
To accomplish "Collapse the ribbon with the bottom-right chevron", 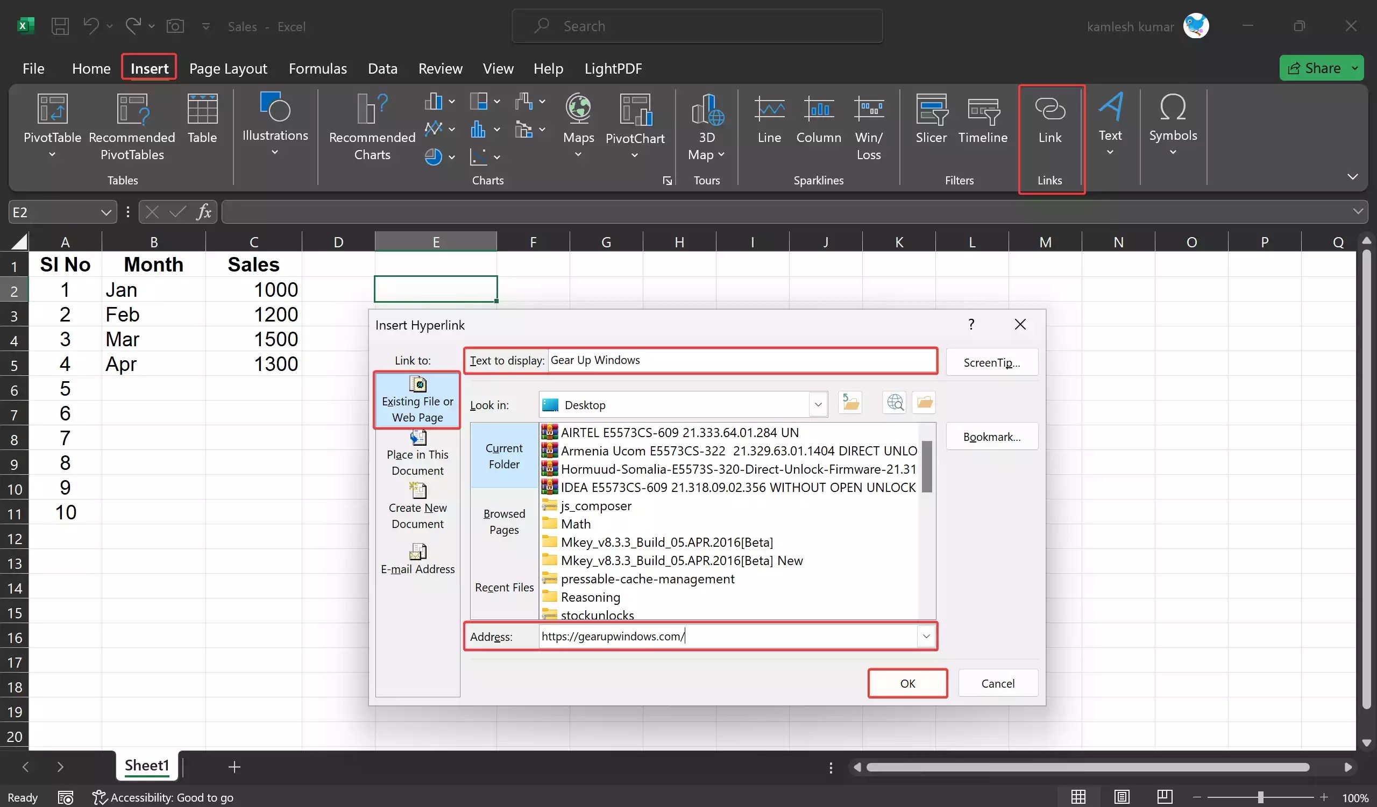I will point(1352,177).
